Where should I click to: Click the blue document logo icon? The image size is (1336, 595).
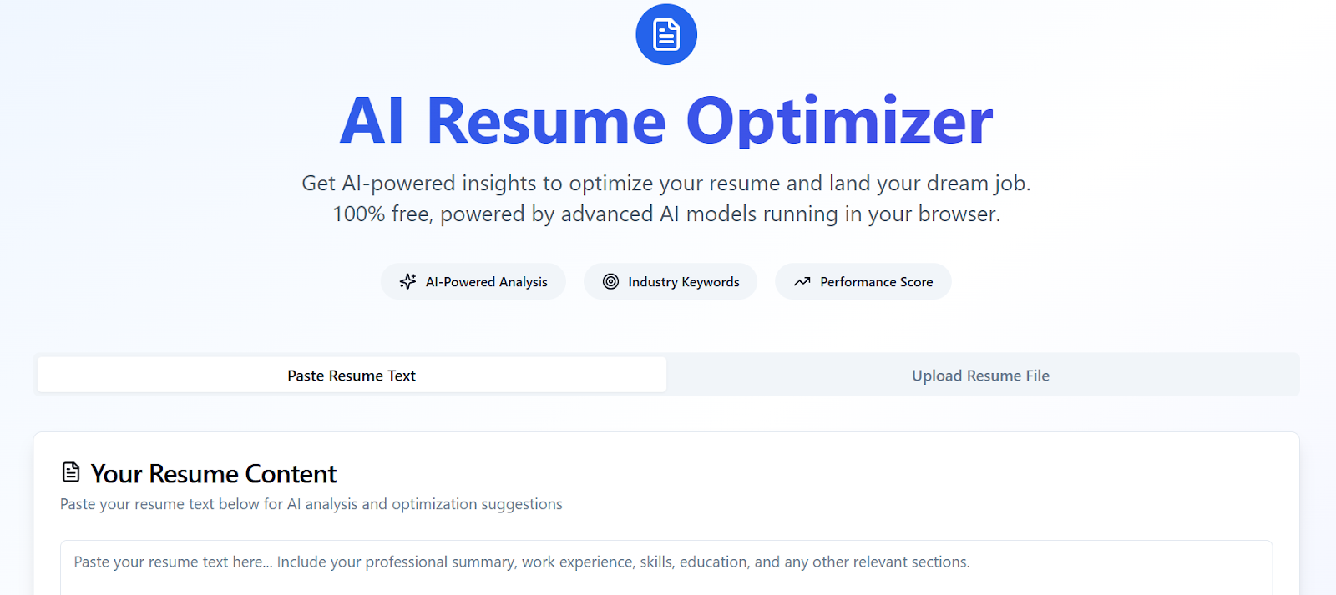(665, 34)
